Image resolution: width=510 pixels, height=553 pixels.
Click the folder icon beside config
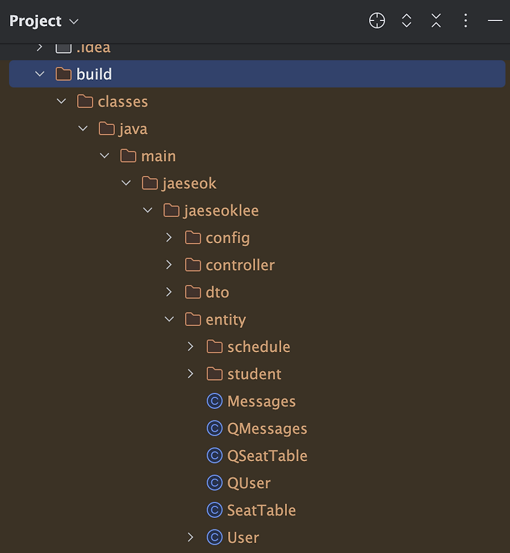click(x=192, y=237)
